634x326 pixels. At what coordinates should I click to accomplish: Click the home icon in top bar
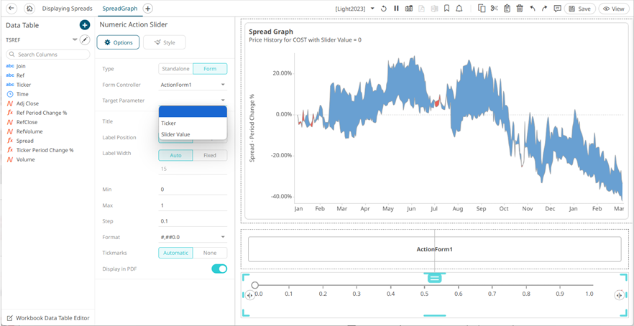pyautogui.click(x=29, y=9)
